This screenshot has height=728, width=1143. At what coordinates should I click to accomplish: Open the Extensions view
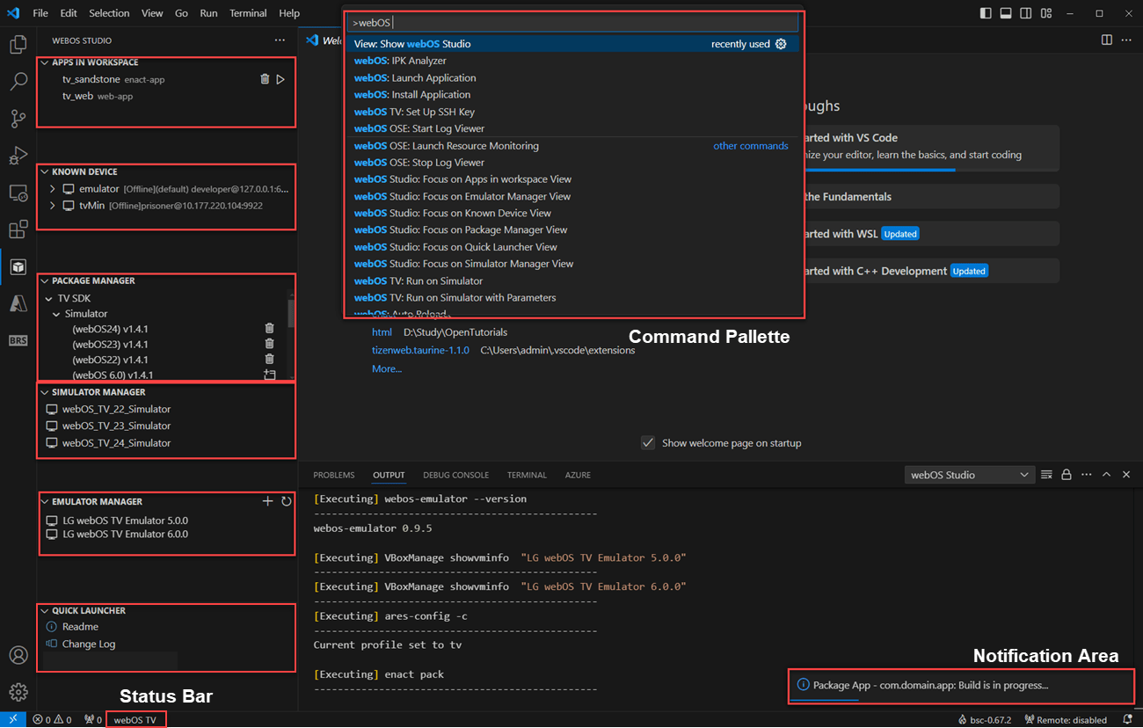(18, 229)
